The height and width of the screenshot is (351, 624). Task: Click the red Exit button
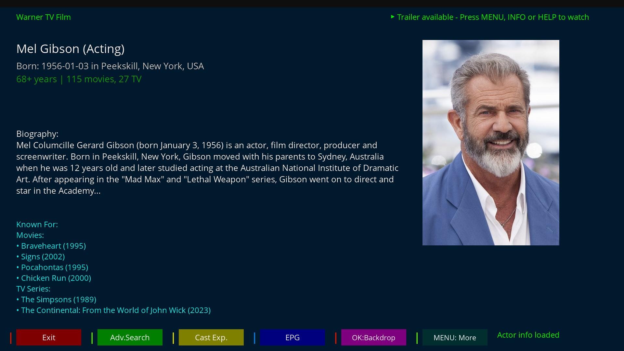pos(49,337)
